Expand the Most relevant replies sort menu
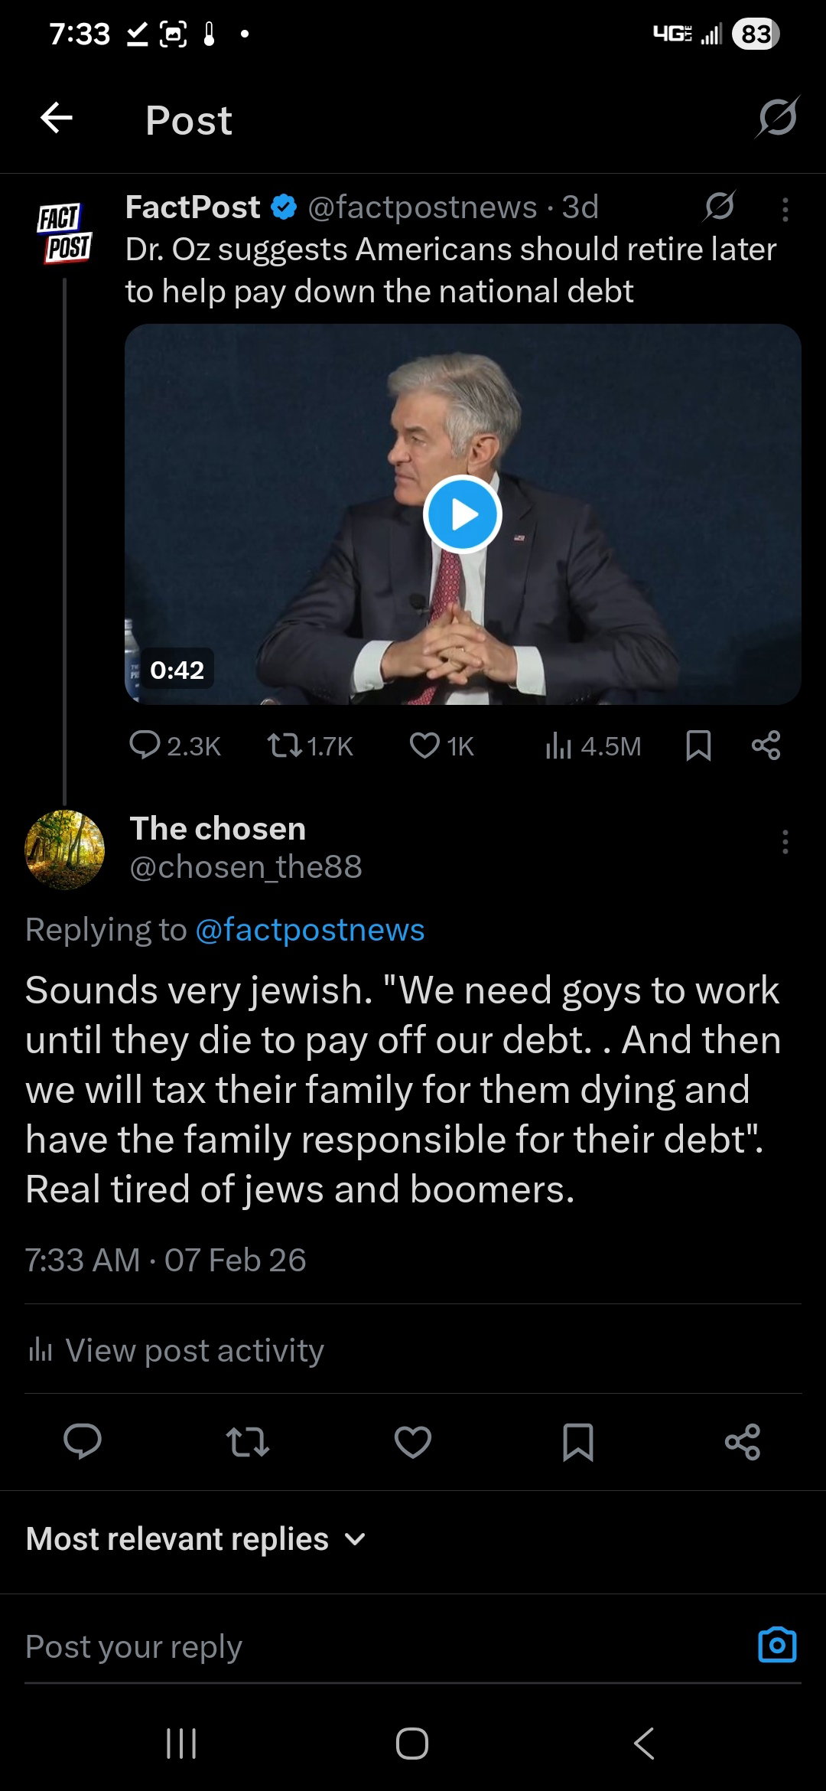The image size is (826, 1791). pos(196,1539)
